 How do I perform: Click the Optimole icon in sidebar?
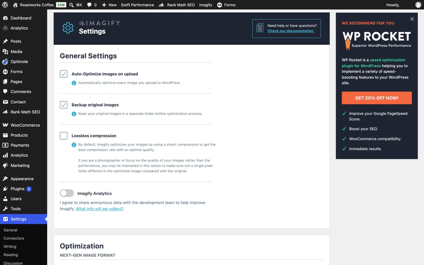[5, 62]
